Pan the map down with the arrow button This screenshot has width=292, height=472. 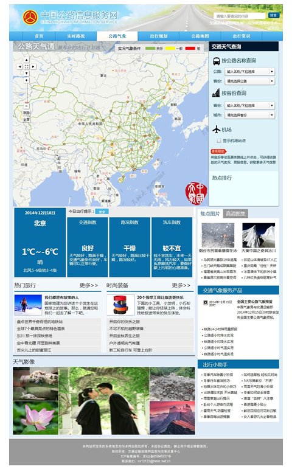27,73
